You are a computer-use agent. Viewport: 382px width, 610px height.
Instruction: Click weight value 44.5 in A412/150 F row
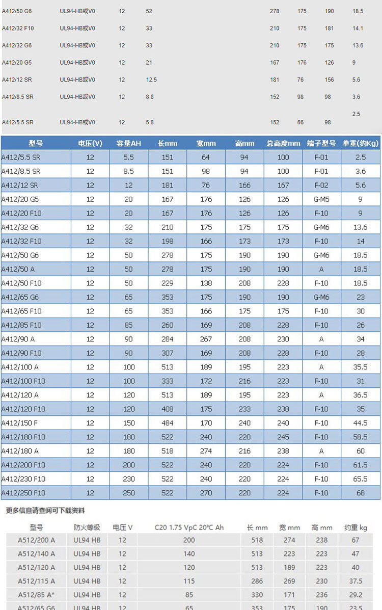click(x=361, y=423)
